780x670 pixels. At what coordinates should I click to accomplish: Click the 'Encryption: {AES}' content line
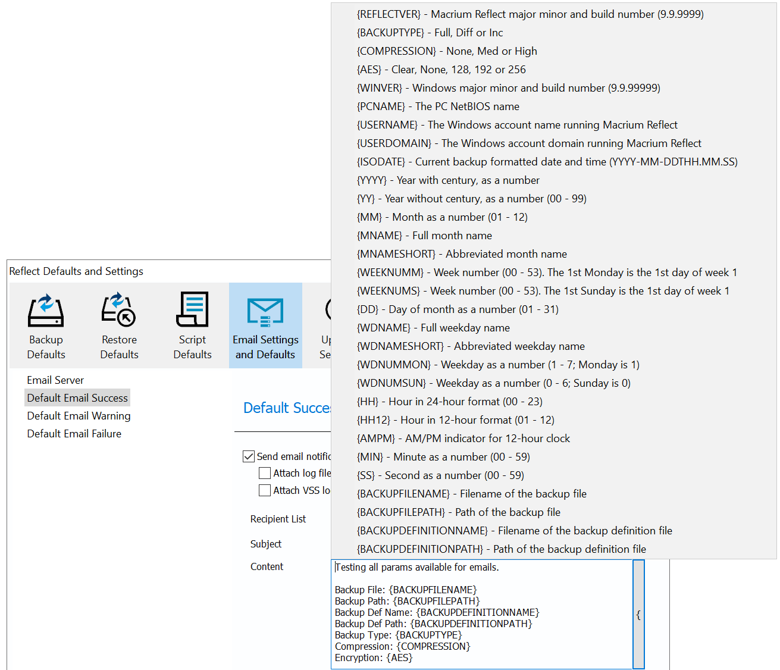coord(374,658)
